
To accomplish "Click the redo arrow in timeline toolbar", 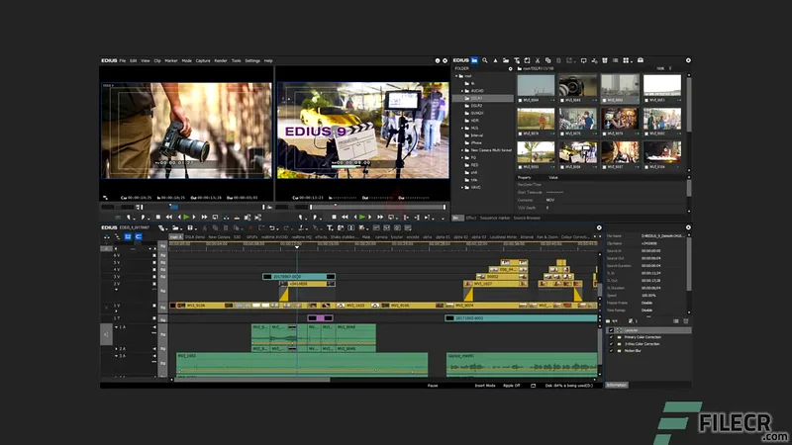I will coord(286,228).
